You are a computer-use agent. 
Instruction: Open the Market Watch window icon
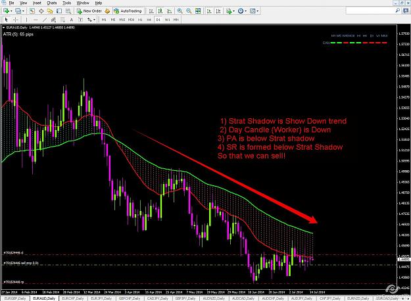tap(32, 11)
